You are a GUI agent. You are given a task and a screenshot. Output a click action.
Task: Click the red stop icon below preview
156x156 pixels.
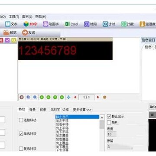pyautogui.click(x=22, y=97)
